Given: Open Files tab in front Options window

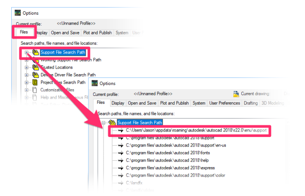Looking at the screenshot, I should [101, 103].
